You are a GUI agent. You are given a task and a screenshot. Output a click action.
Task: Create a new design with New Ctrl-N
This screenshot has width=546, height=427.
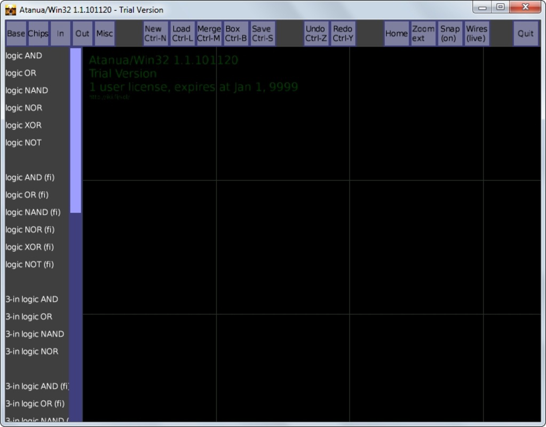(156, 34)
